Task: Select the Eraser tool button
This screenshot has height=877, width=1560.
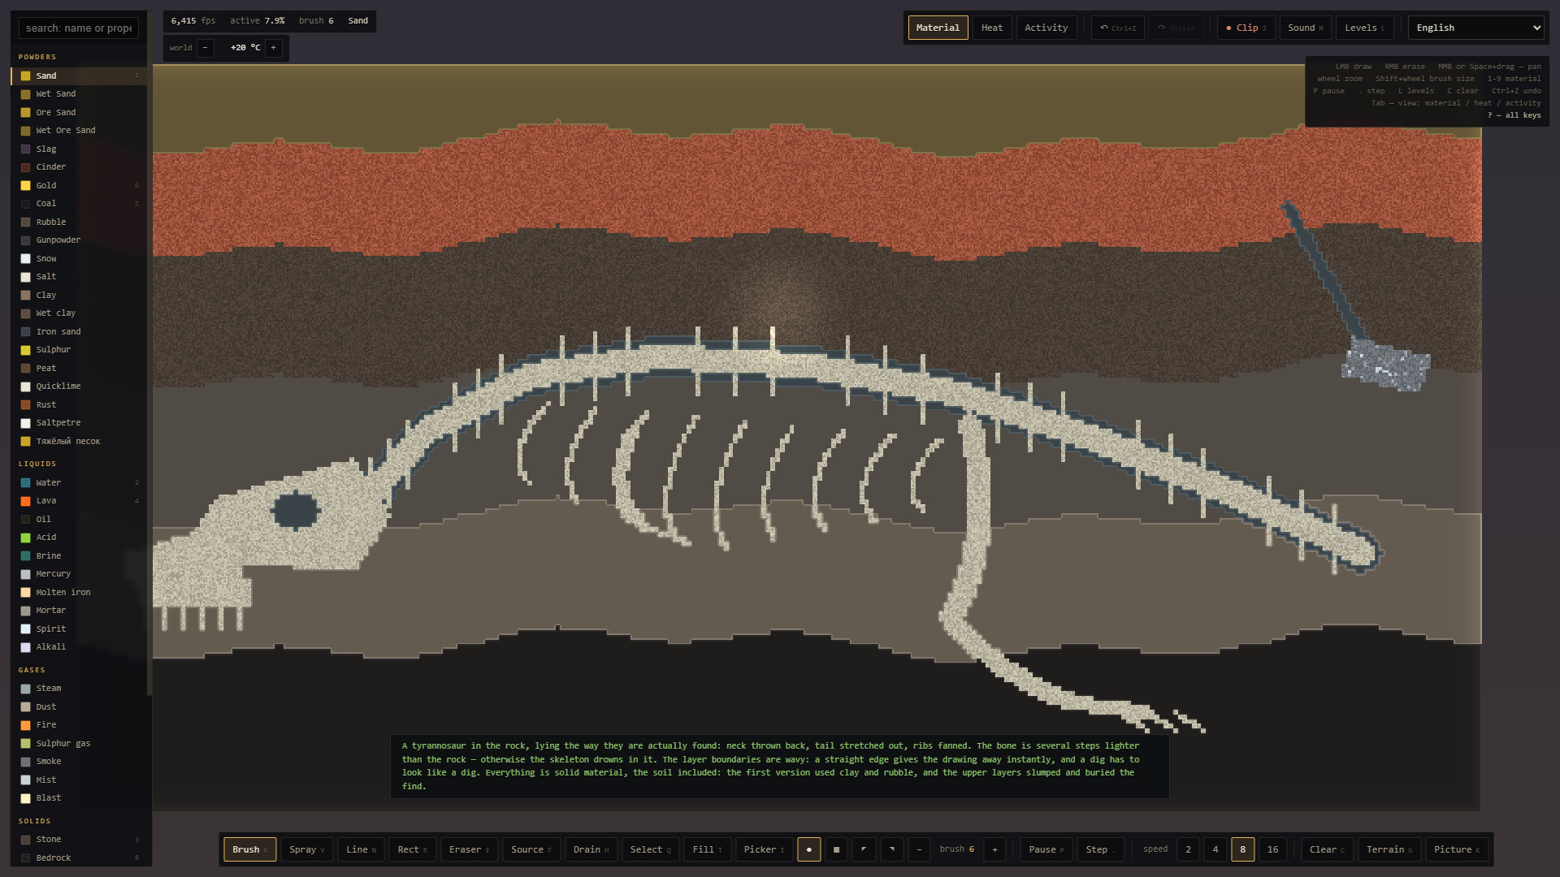Action: tap(469, 849)
